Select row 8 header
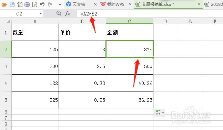The image size is (223, 130). tap(6, 124)
